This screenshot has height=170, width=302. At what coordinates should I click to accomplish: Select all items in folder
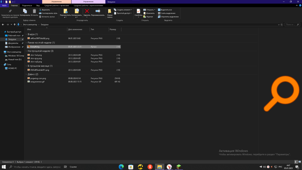point(165,10)
